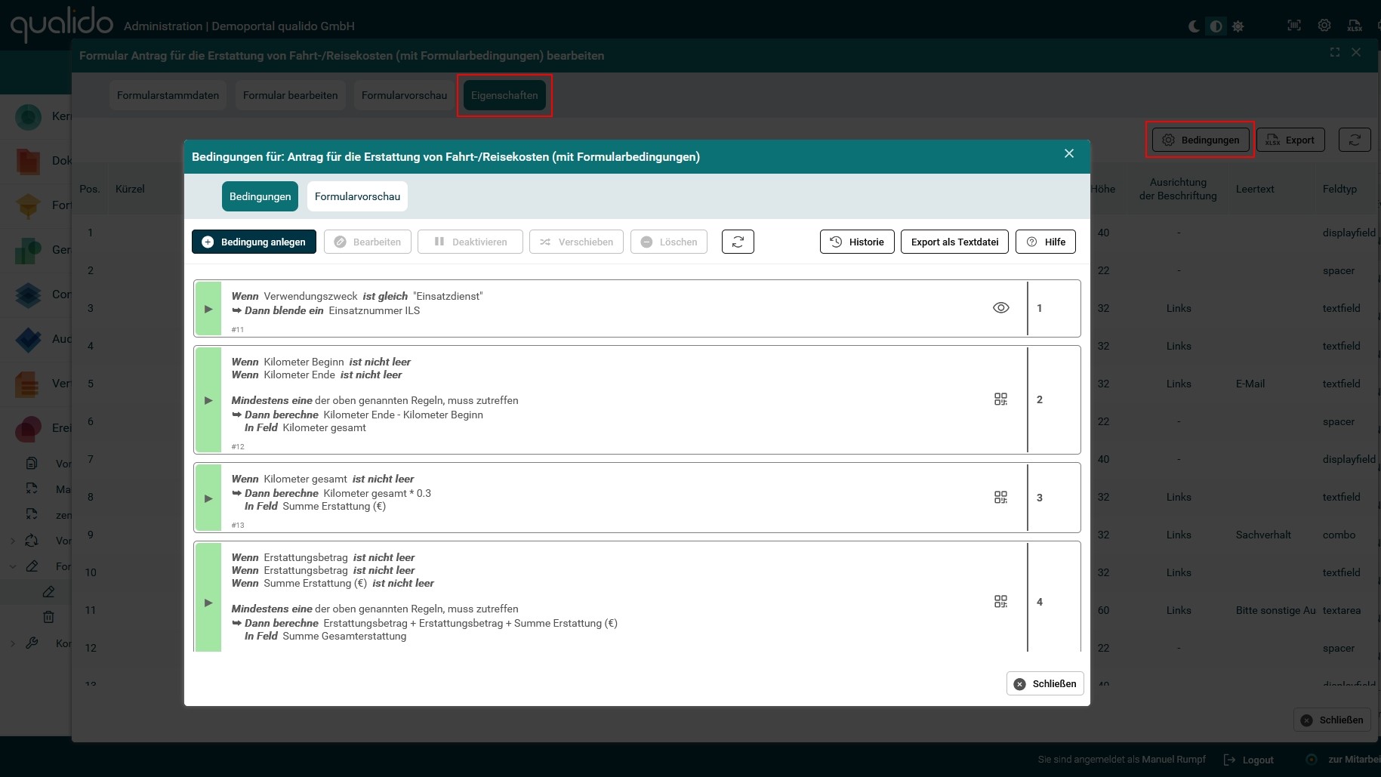1381x777 pixels.
Task: Open the For sidebar module icon
Action: 29,205
